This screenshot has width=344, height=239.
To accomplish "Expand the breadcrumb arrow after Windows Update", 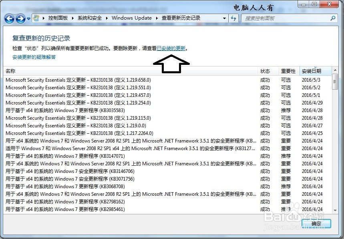I will pos(156,18).
